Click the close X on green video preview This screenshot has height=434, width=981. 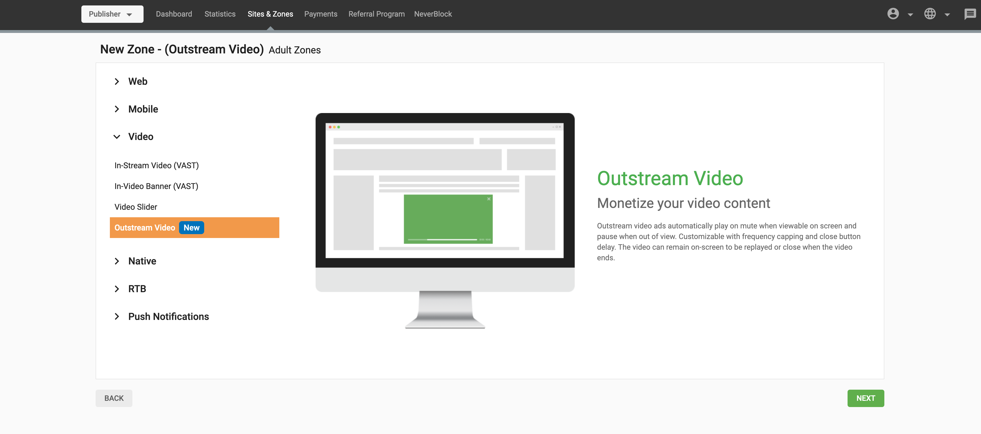489,199
